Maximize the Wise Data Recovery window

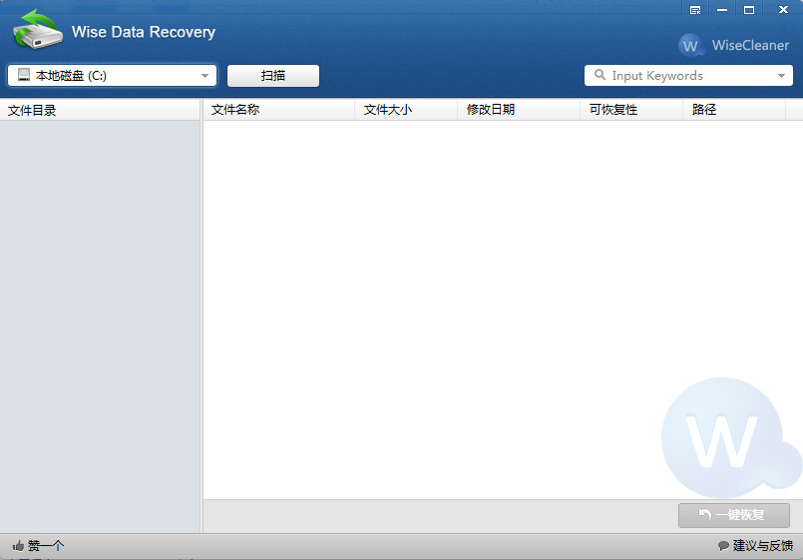point(749,10)
